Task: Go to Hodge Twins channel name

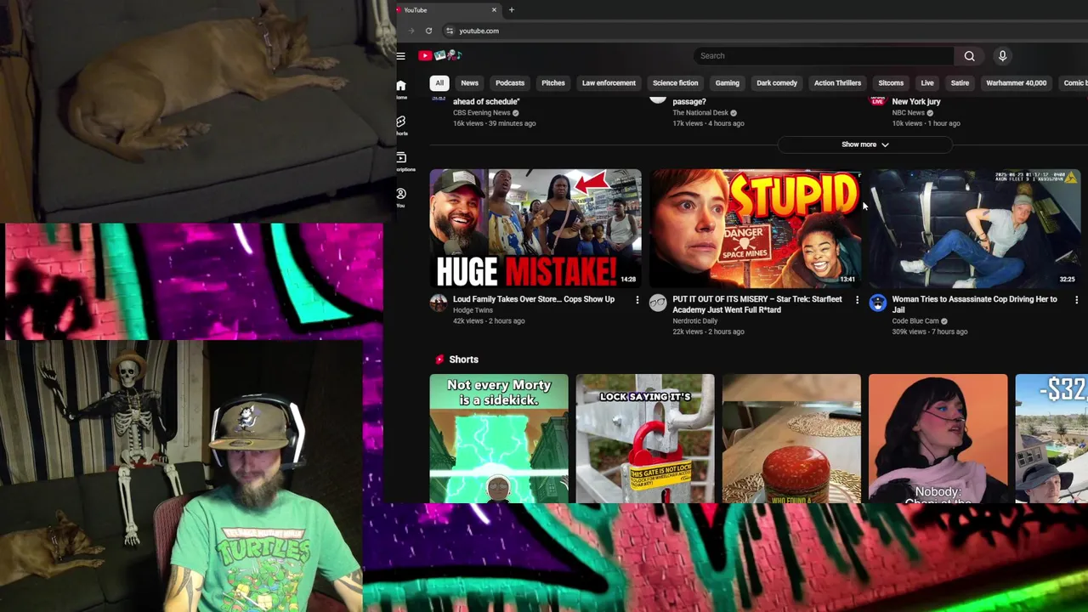Action: pyautogui.click(x=473, y=310)
